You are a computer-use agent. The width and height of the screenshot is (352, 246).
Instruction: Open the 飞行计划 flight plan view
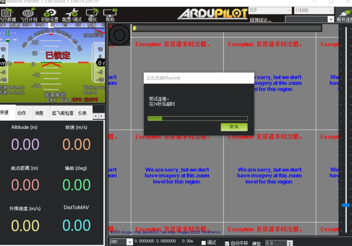tap(28, 15)
